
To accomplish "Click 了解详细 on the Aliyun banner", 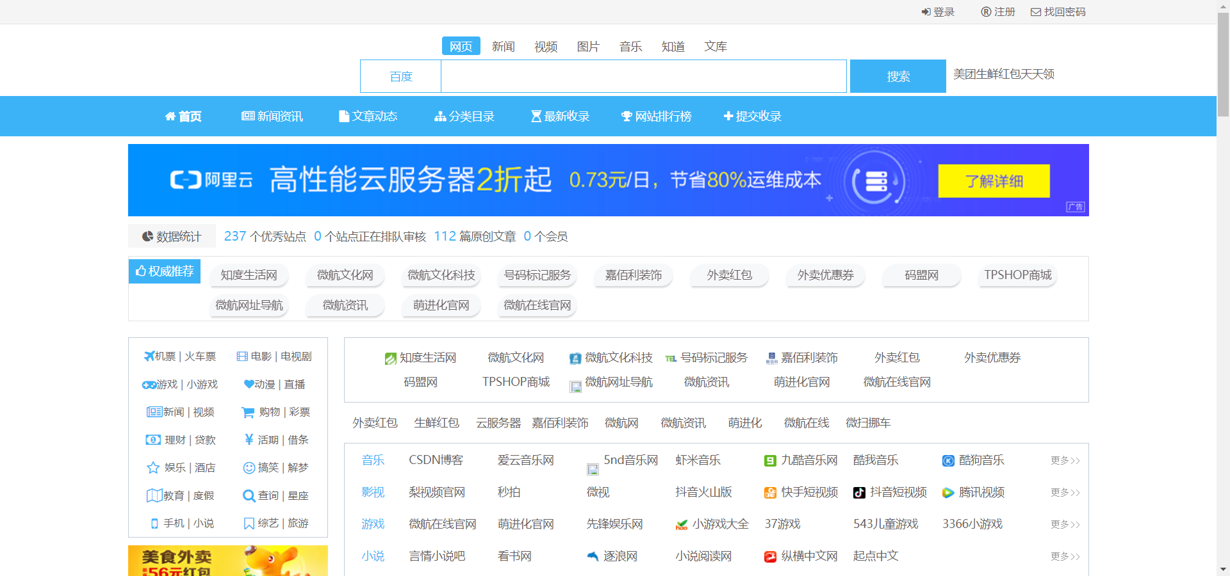I will (x=994, y=181).
